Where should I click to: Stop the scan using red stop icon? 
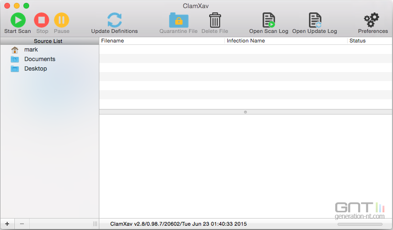(42, 20)
